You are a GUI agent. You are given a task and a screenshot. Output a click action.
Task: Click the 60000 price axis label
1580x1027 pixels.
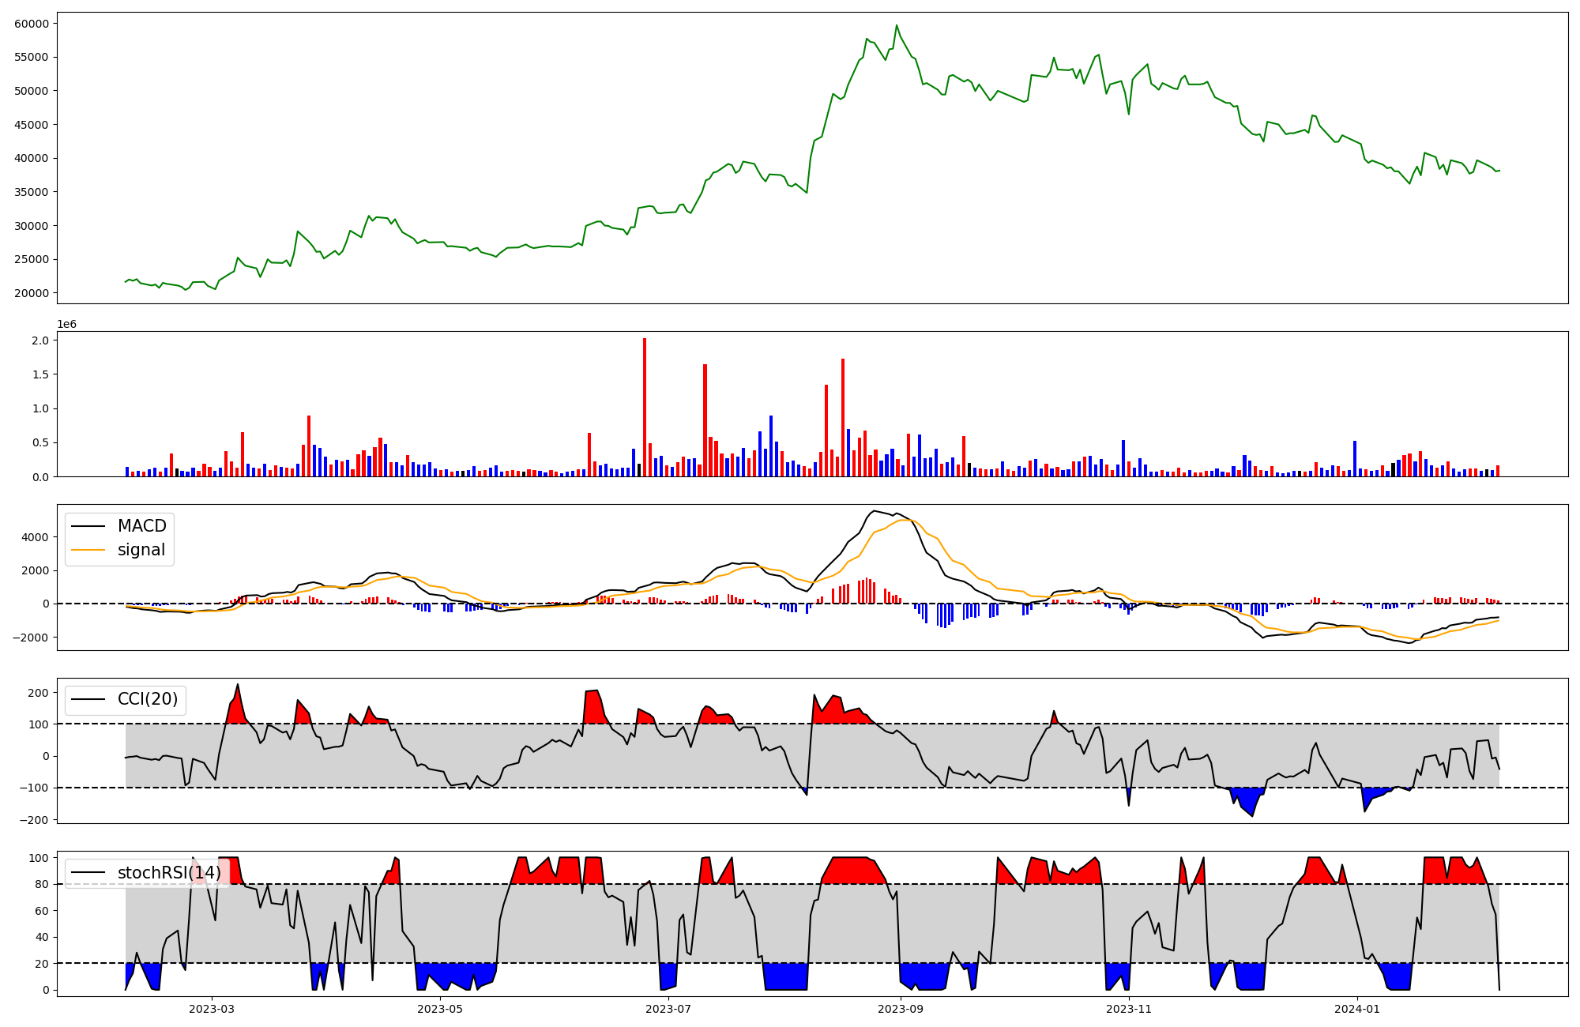[x=32, y=24]
